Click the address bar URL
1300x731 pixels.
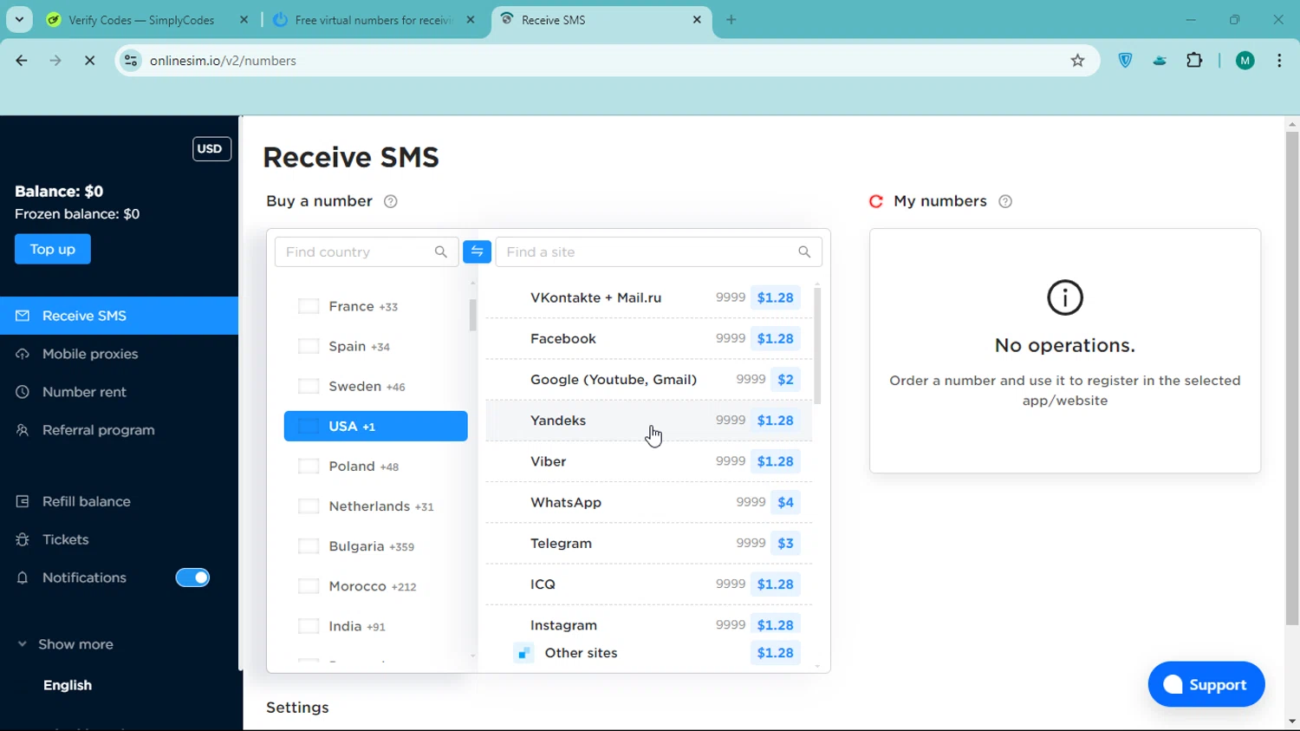tap(223, 61)
